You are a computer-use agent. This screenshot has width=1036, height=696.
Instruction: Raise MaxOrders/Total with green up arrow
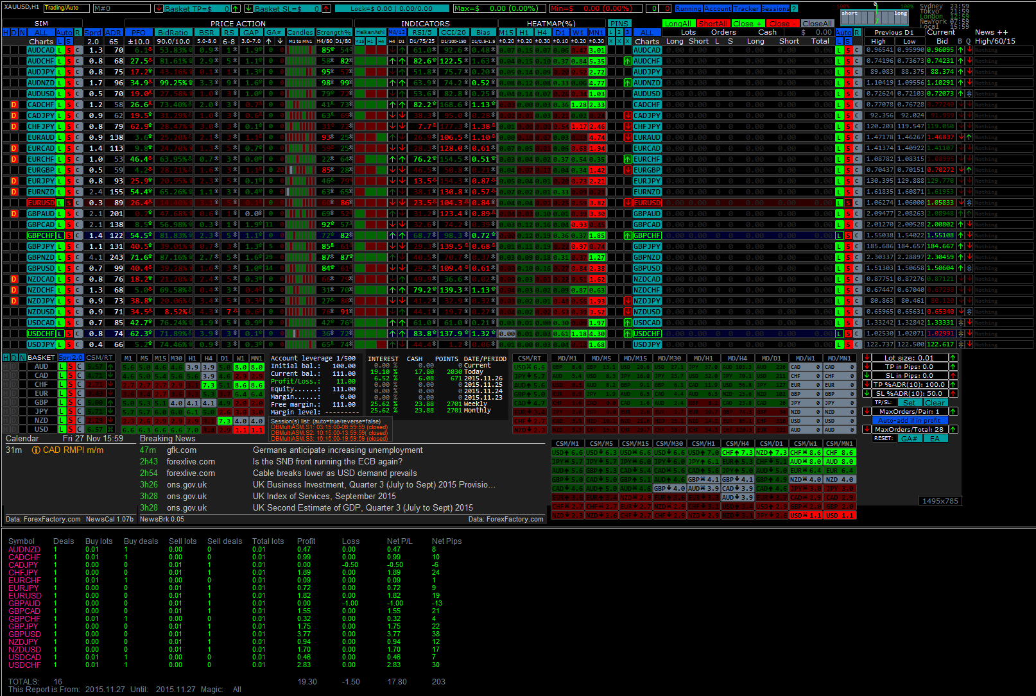[953, 430]
